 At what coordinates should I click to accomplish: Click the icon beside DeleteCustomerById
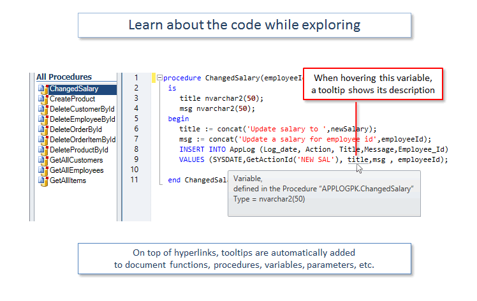[43, 110]
